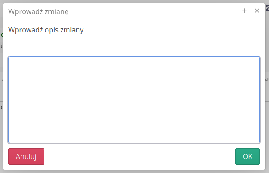Click the telephone icon behind the dialog
Image resolution: width=269 pixels, height=173 pixels.
[x=267, y=8]
